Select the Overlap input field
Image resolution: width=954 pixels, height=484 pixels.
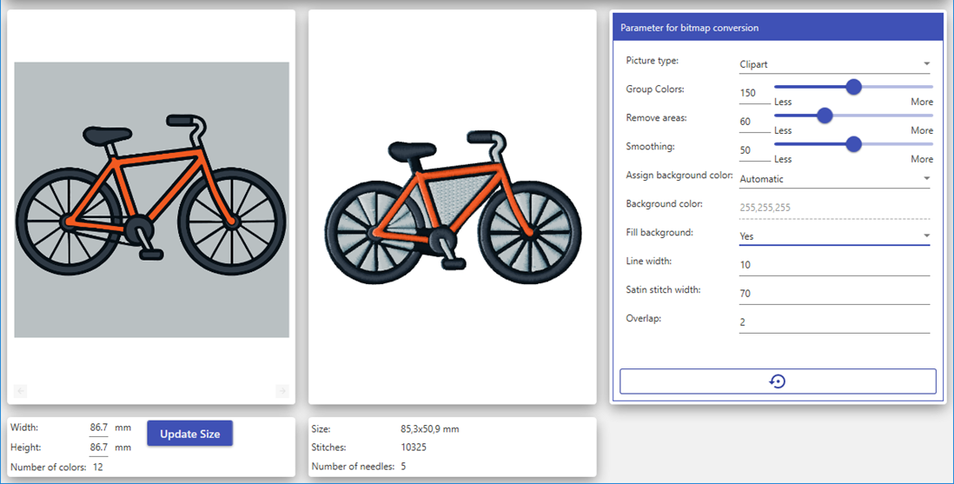834,322
